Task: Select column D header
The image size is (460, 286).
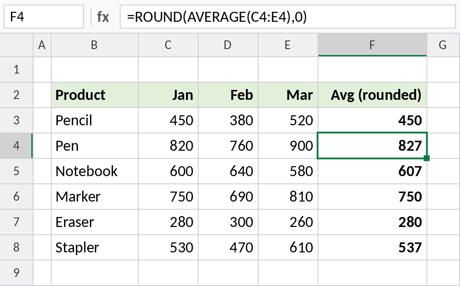Action: point(228,45)
